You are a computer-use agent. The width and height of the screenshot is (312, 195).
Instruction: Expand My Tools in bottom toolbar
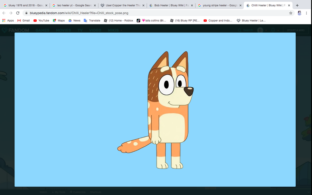pyautogui.click(x=59, y=192)
